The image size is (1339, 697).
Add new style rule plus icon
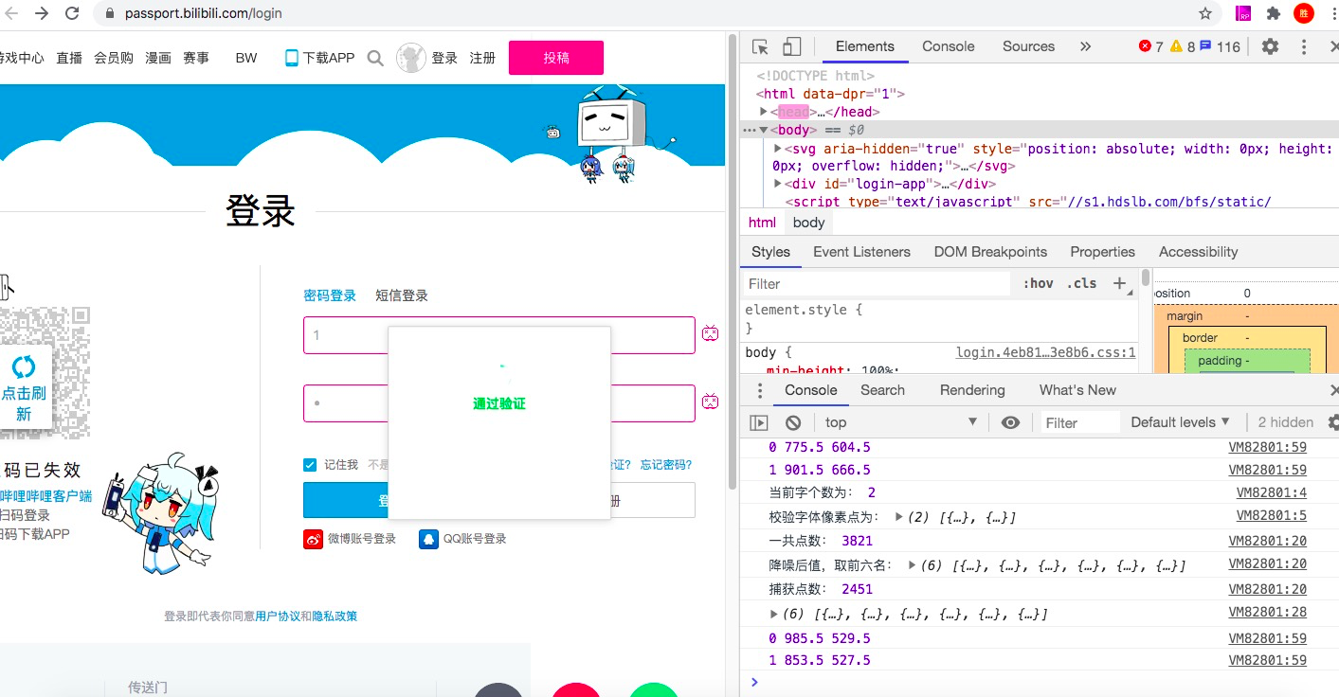[x=1119, y=283]
